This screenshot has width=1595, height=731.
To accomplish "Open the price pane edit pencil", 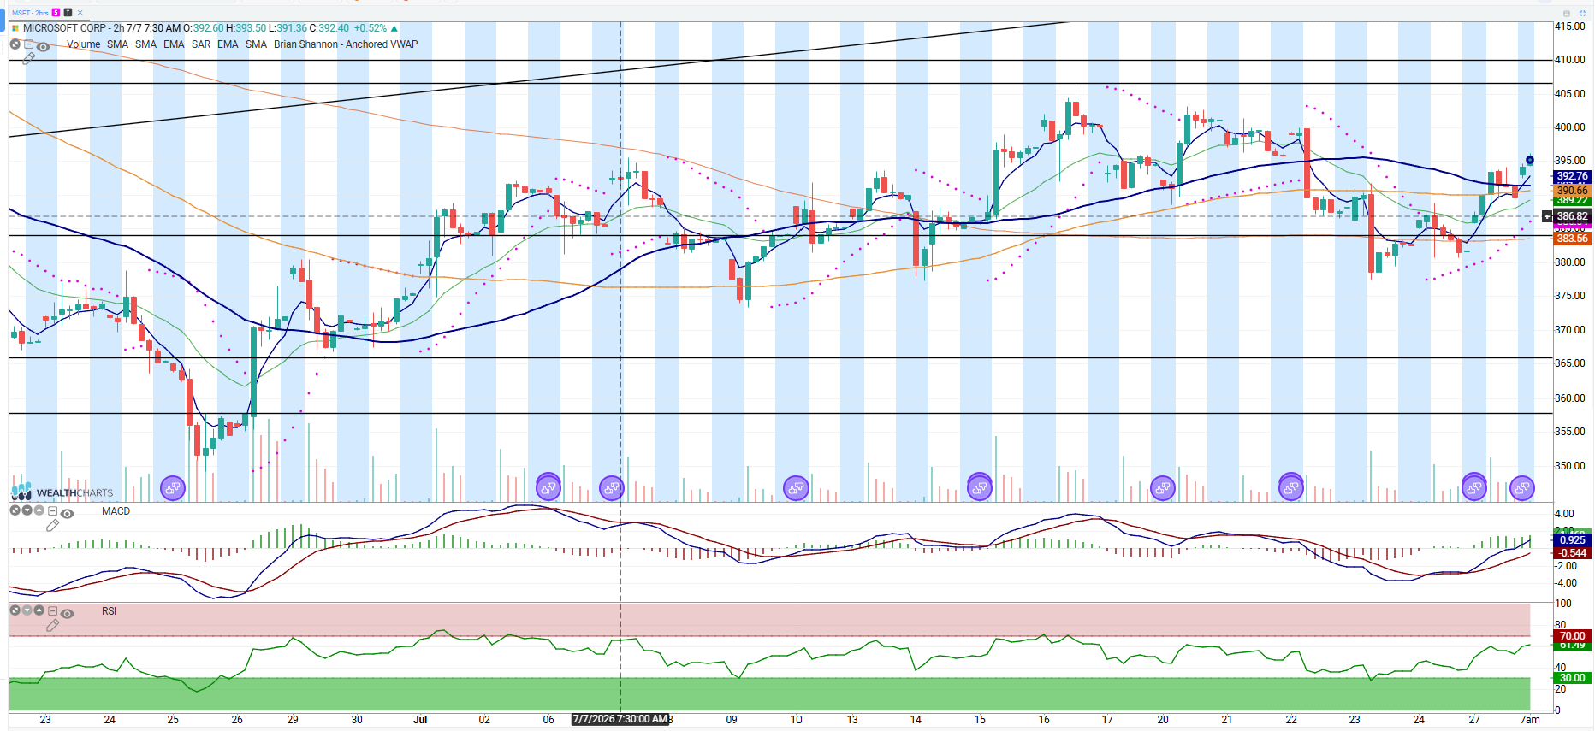I will (x=29, y=58).
